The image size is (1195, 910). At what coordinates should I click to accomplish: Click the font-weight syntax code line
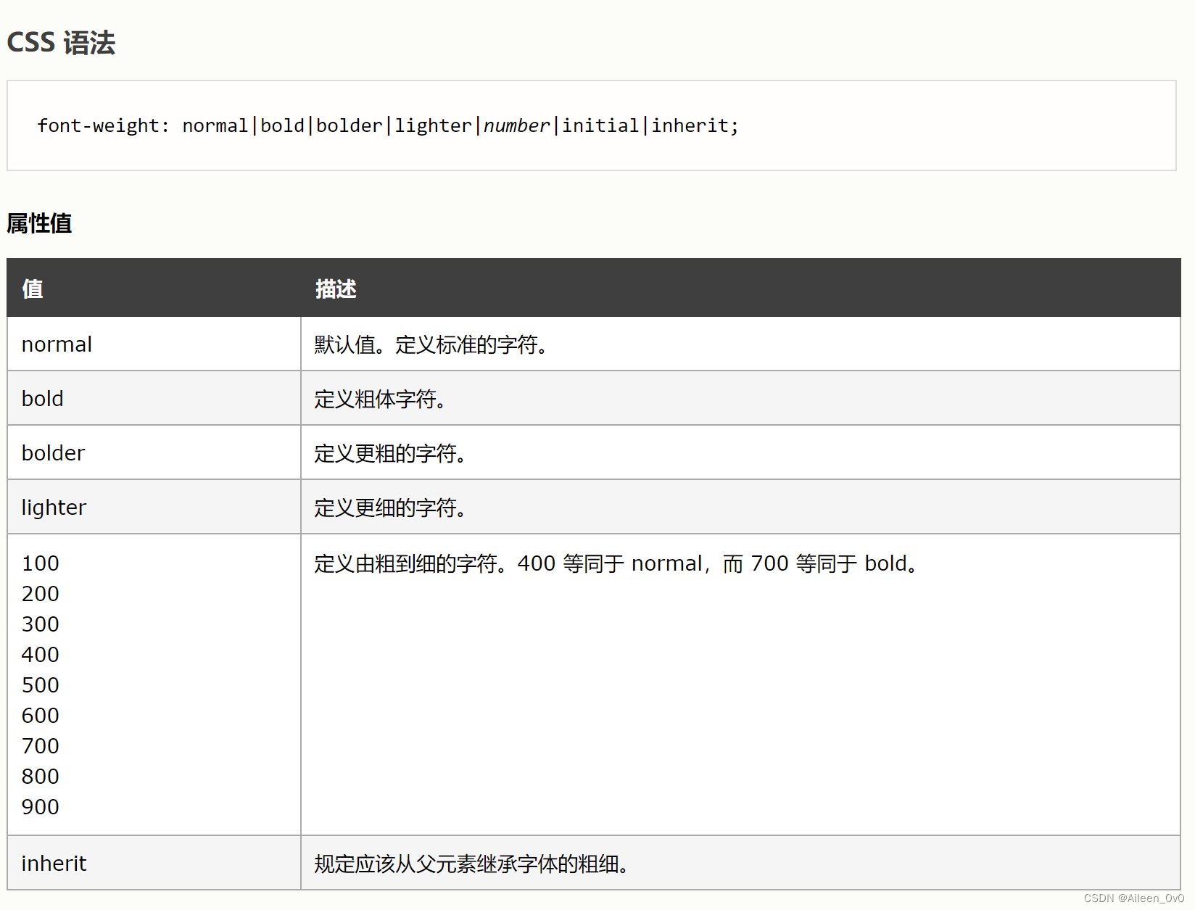[388, 125]
